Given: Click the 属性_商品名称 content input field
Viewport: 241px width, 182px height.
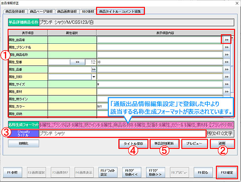Looking at the screenshot, I should [160, 55].
